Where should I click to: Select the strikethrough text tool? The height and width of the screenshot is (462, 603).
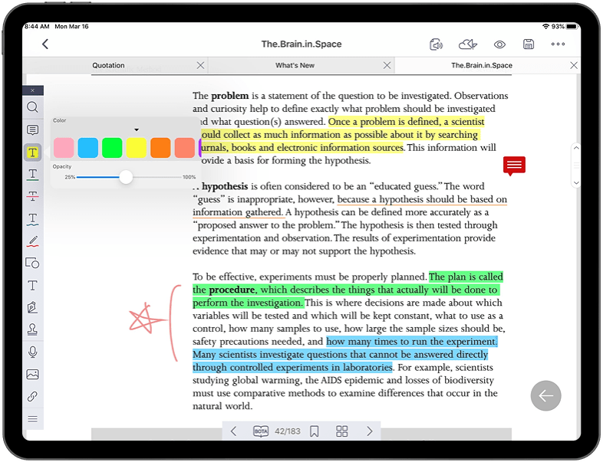[33, 196]
